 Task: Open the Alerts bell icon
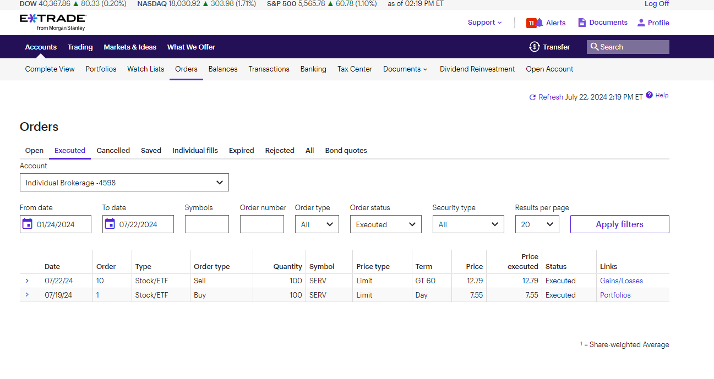(x=539, y=23)
